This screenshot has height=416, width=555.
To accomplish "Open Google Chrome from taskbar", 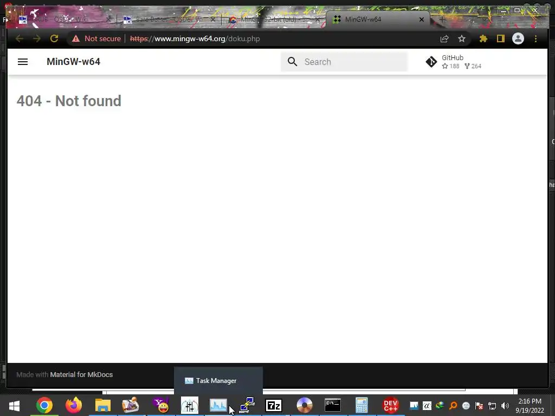I will click(x=44, y=405).
